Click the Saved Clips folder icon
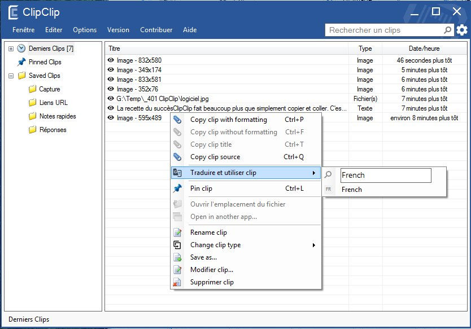The height and width of the screenshot is (329, 471). tap(21, 76)
